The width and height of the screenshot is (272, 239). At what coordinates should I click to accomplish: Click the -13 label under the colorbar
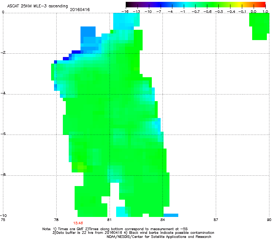[136, 12]
